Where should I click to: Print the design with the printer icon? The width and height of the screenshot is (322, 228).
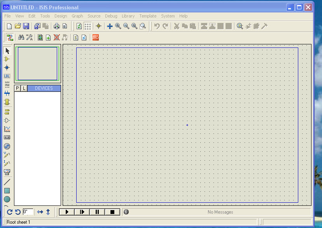pos(57,26)
